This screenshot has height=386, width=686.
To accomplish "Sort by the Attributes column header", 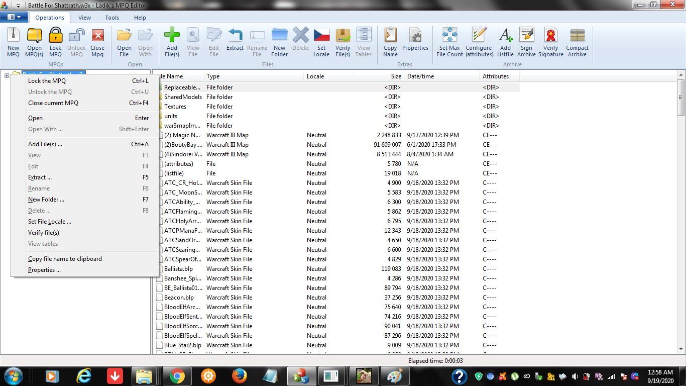I will tap(500, 76).
